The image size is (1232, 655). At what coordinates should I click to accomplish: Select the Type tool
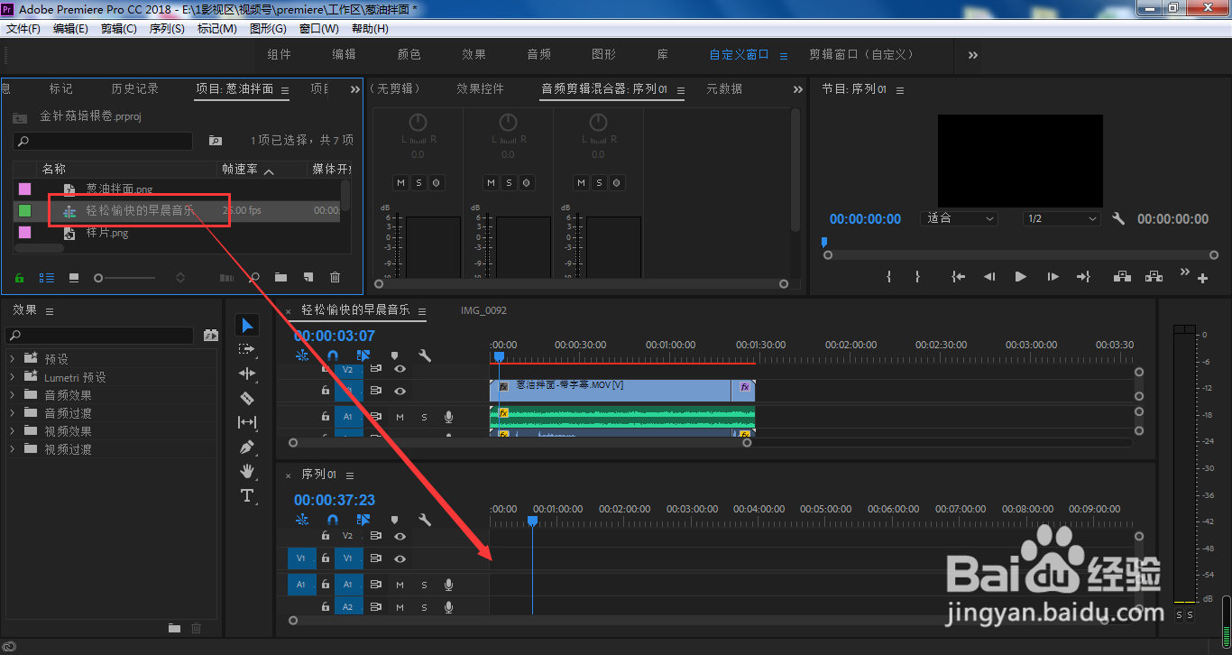click(247, 495)
